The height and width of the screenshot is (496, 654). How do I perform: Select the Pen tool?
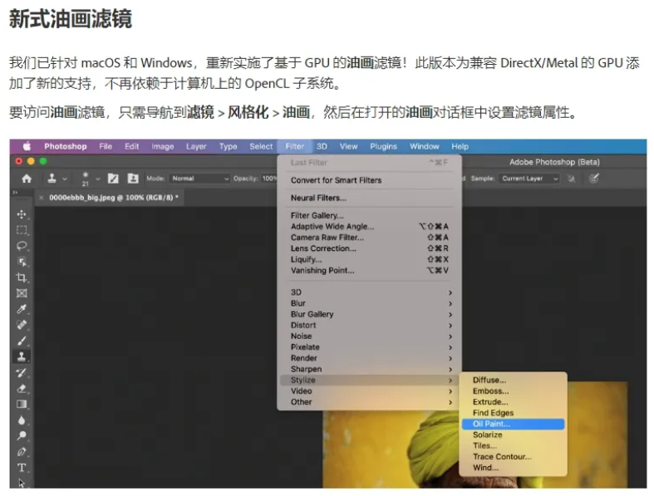(x=22, y=452)
